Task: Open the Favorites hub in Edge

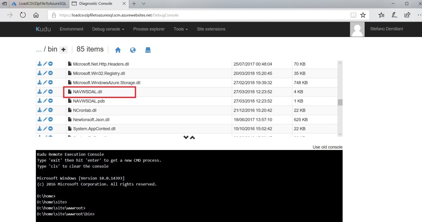Action: pos(381,15)
